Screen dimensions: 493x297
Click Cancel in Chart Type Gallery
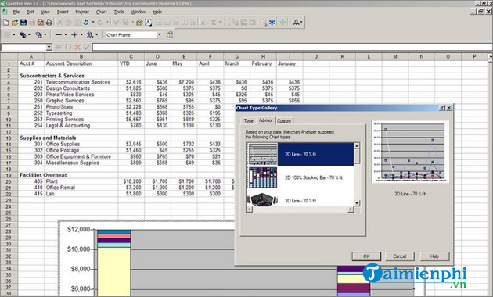pos(400,256)
